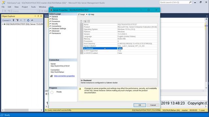
Task: Click Object Explorer scroll right arrow
Action: pyautogui.click(x=41, y=110)
